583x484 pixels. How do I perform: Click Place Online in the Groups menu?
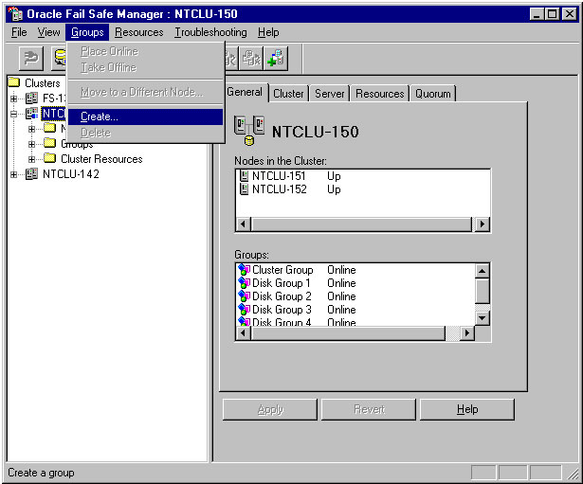146,51
